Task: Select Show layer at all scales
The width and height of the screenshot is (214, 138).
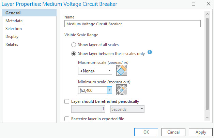Action: pyautogui.click(x=73, y=45)
